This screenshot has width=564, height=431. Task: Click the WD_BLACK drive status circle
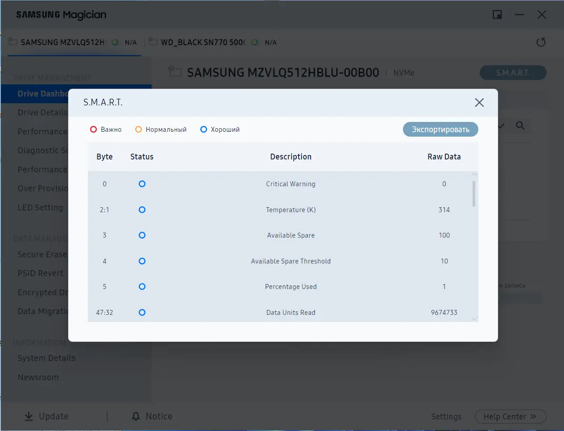pos(255,42)
